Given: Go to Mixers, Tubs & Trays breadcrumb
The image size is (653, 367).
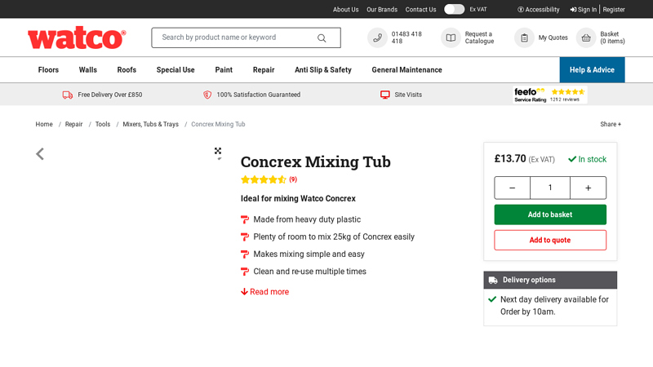Looking at the screenshot, I should [x=150, y=124].
